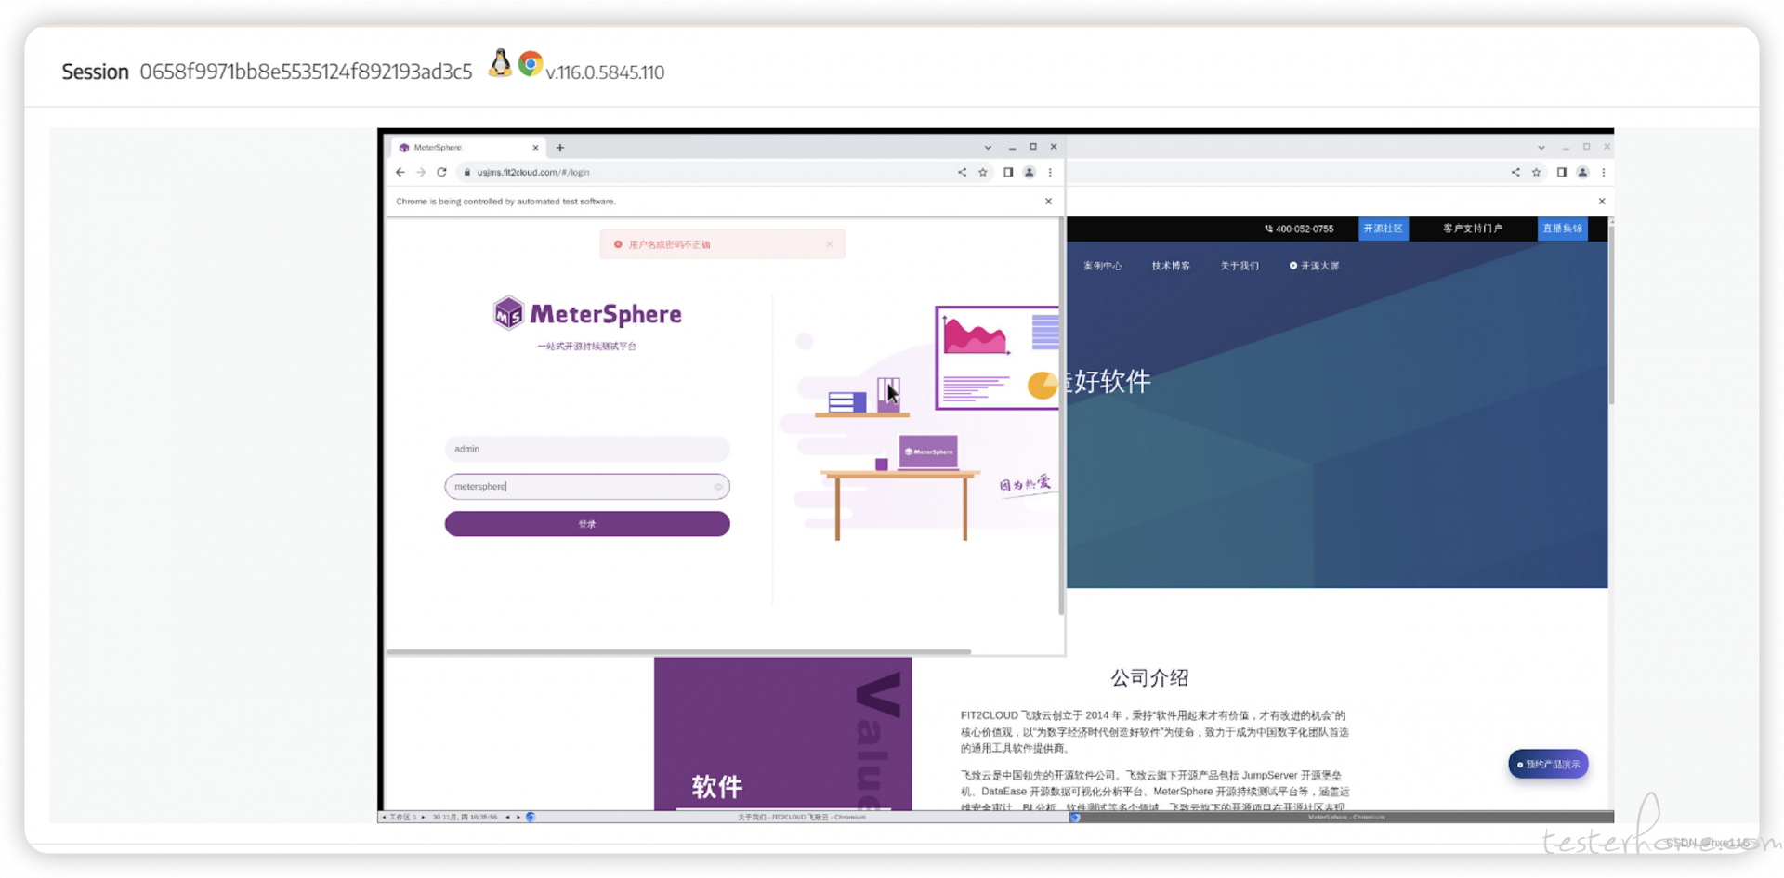This screenshot has height=878, width=1784.
Task: Share the MeterSphere page via share icon
Action: (962, 172)
